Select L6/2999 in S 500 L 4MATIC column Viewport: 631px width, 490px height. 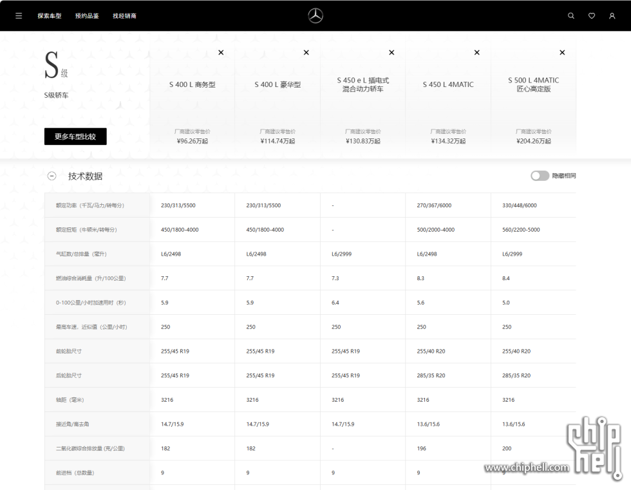[x=513, y=254]
